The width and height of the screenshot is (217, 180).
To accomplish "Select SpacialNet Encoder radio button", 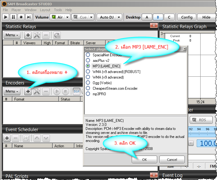I will [88, 55].
